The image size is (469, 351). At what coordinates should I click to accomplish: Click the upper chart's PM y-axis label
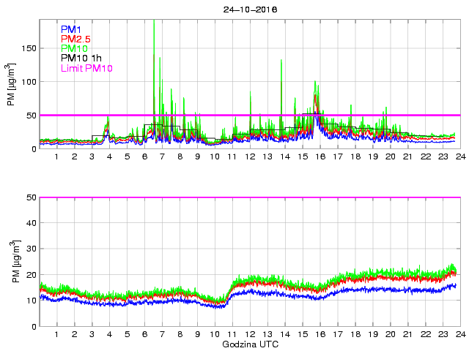12,84
